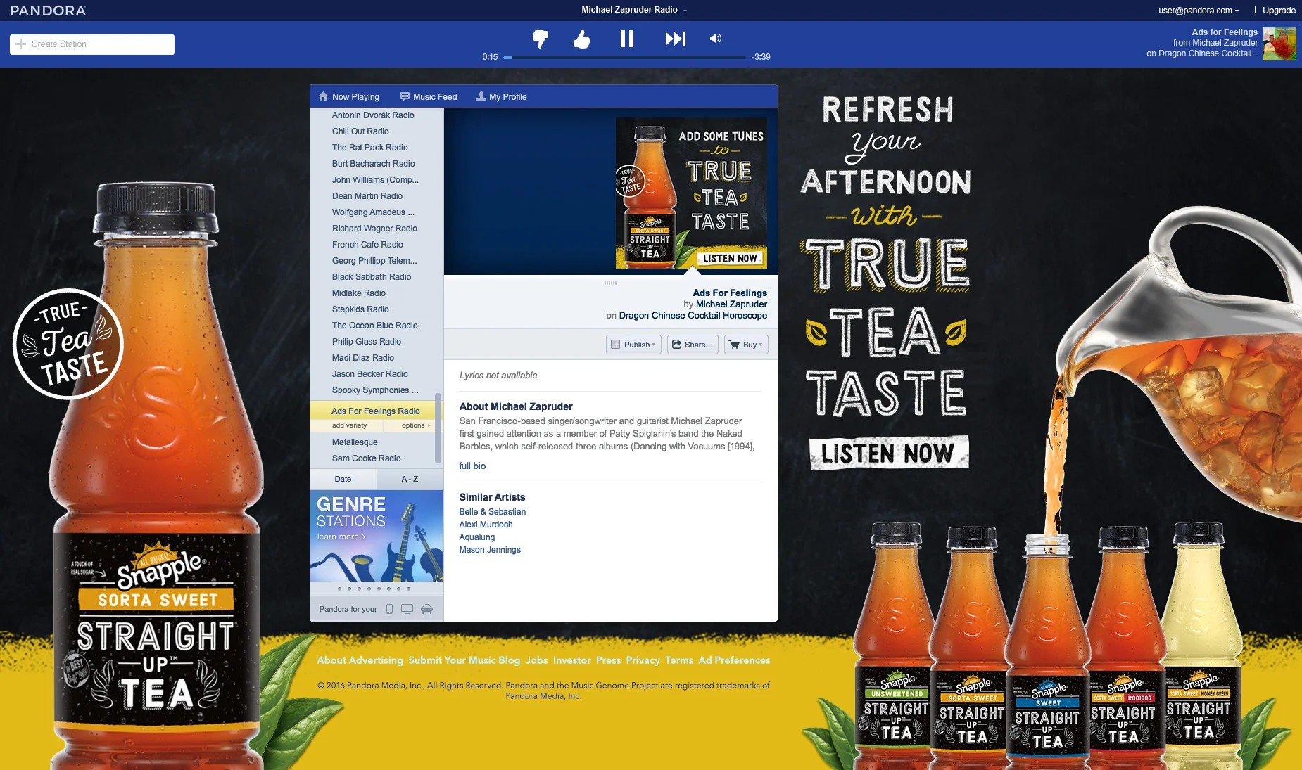Screen dimensions: 1302x770
Task: Sort stations A-Z
Action: [x=410, y=479]
